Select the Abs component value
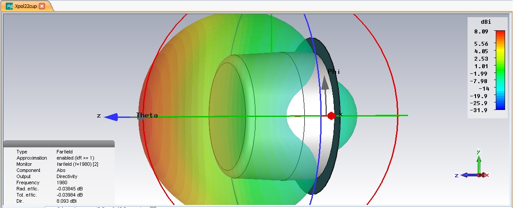 tap(61, 171)
